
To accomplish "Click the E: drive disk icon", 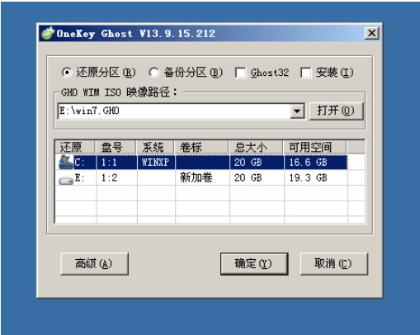I will coord(66,180).
